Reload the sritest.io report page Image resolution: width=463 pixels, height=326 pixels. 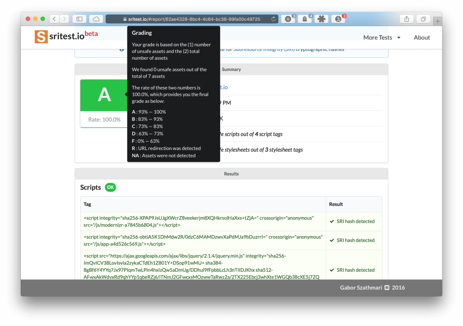tap(274, 19)
